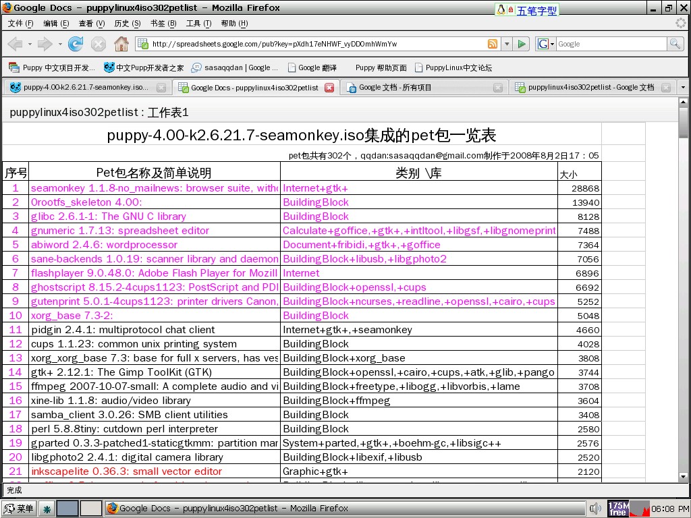Click in the Google search input field
Image resolution: width=691 pixels, height=518 pixels.
pos(610,45)
